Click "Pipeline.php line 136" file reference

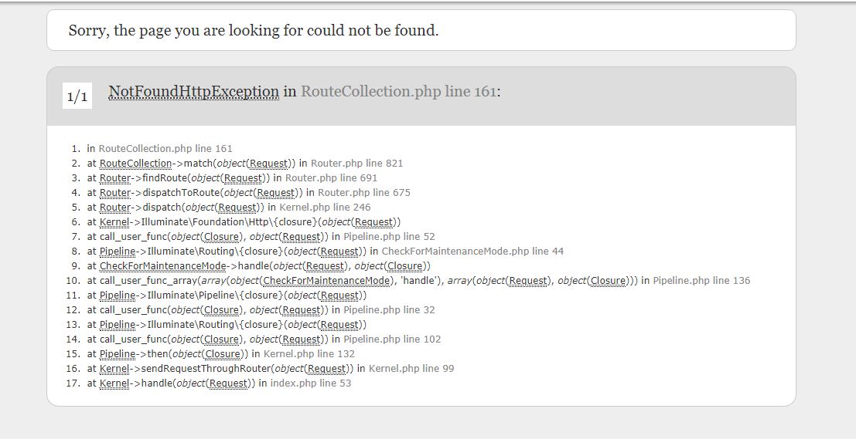[701, 281]
